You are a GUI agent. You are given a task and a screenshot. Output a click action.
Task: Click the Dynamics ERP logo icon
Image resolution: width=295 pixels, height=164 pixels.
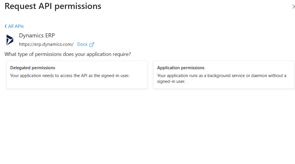10,40
